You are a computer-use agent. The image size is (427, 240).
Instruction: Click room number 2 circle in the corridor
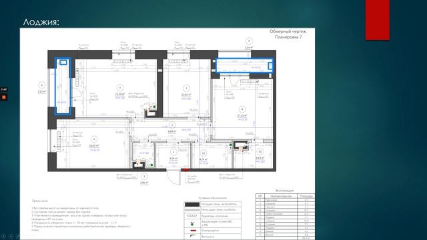coord(172,125)
